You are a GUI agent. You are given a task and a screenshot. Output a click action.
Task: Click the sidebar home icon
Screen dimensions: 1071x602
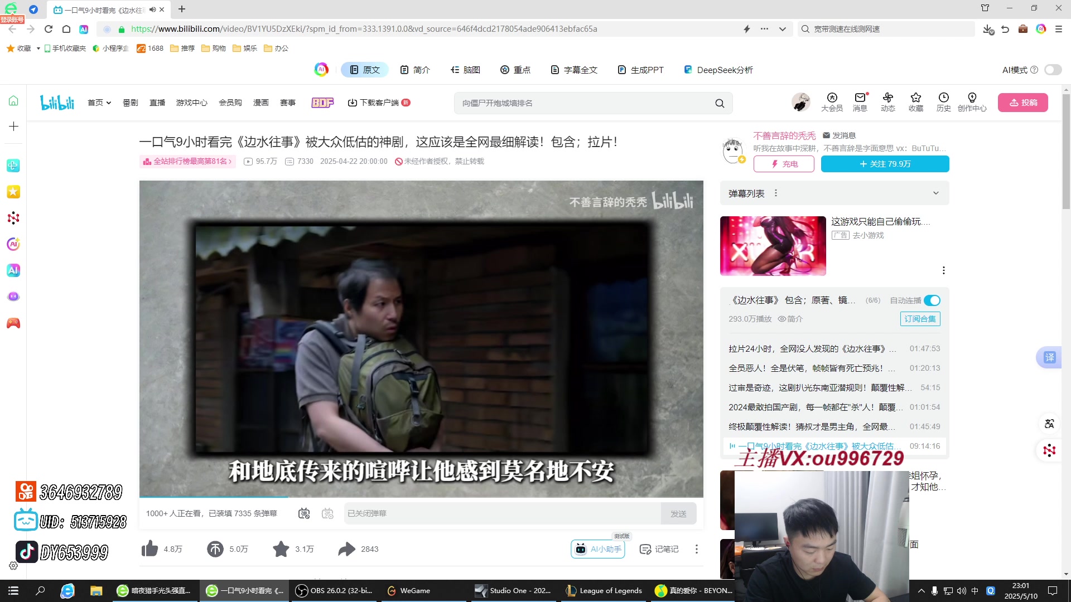click(13, 100)
